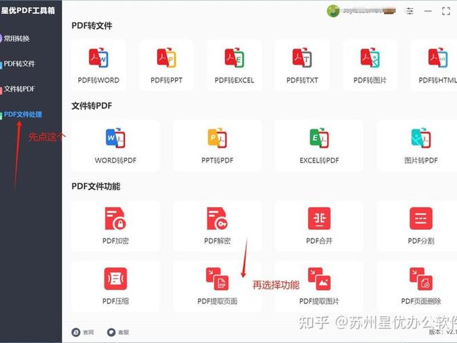457x343 pixels.
Task: Open the PDF转WORD converter
Action: point(98,66)
